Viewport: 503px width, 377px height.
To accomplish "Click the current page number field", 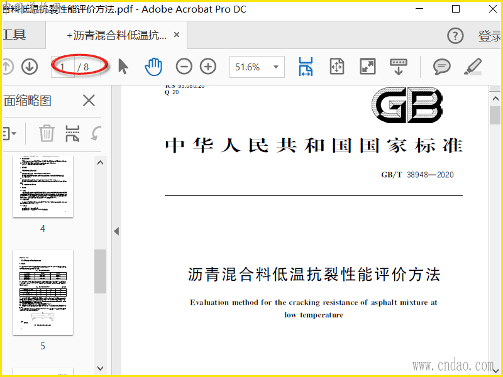I will tap(63, 67).
